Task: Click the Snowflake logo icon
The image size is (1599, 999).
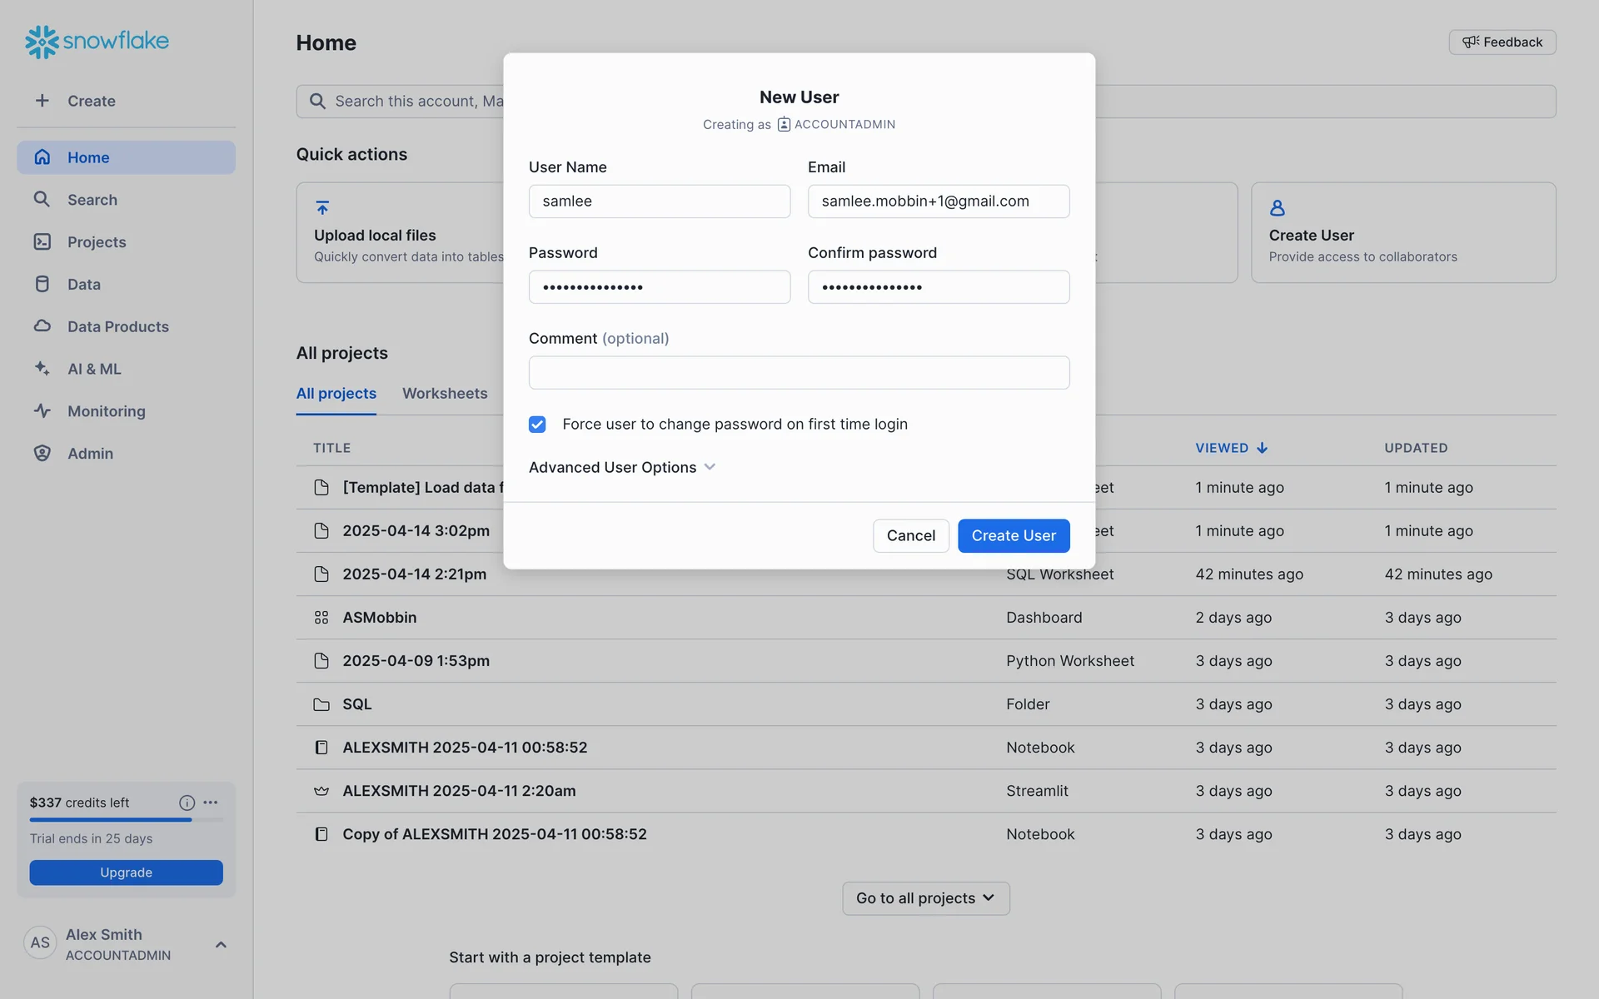Action: click(42, 42)
